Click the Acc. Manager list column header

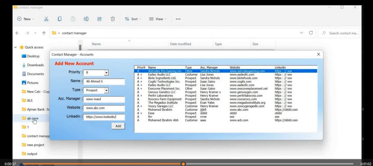pos(209,68)
